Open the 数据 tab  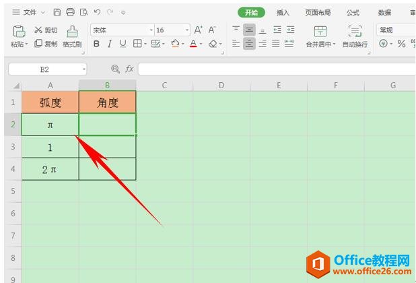click(x=384, y=13)
